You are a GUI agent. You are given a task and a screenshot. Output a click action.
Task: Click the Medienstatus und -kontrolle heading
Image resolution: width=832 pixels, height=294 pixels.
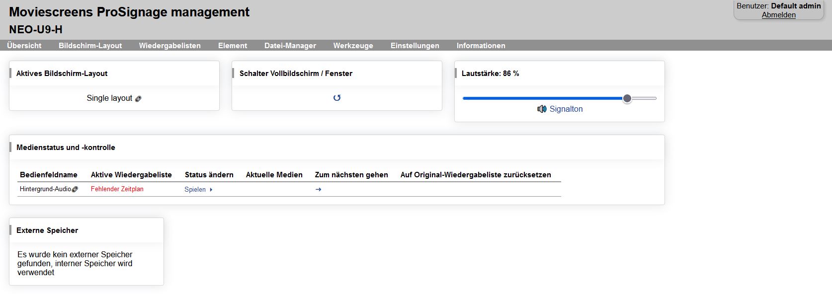(66, 147)
